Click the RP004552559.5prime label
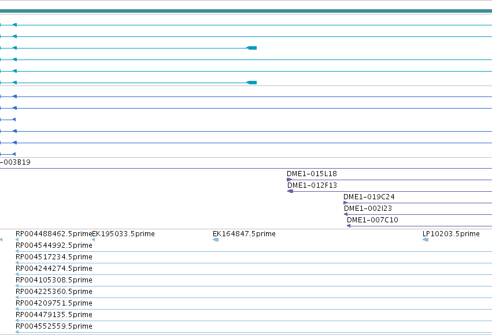Image resolution: width=492 pixels, height=335 pixels. click(x=54, y=326)
